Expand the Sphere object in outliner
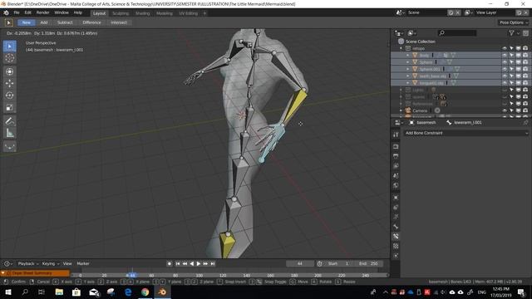The image size is (532, 299). [x=408, y=62]
